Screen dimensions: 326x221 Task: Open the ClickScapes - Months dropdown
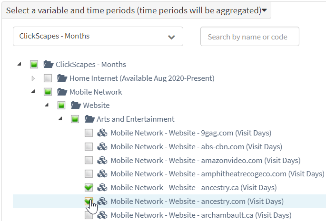pyautogui.click(x=98, y=36)
